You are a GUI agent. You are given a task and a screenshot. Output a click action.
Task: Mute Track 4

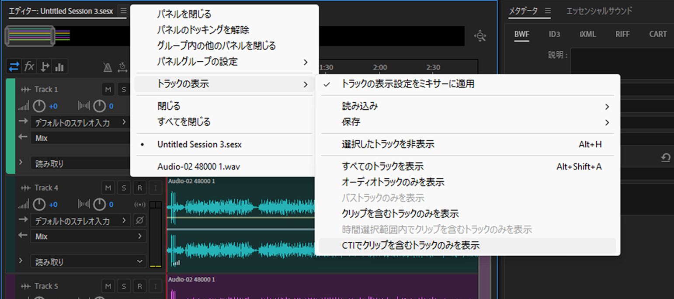[108, 188]
